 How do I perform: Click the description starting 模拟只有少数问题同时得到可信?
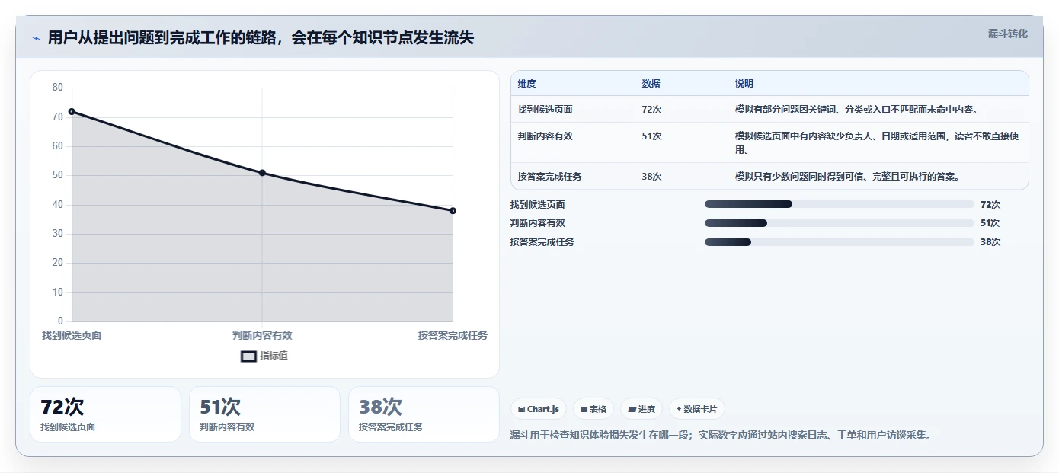[847, 177]
